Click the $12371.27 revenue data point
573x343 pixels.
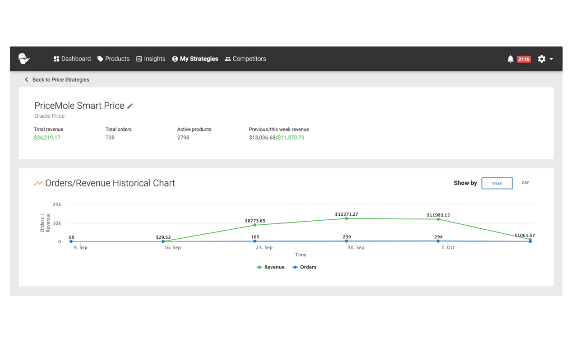pos(347,218)
